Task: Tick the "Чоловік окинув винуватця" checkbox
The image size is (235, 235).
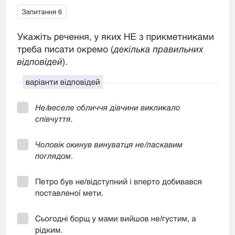Action: point(23,145)
